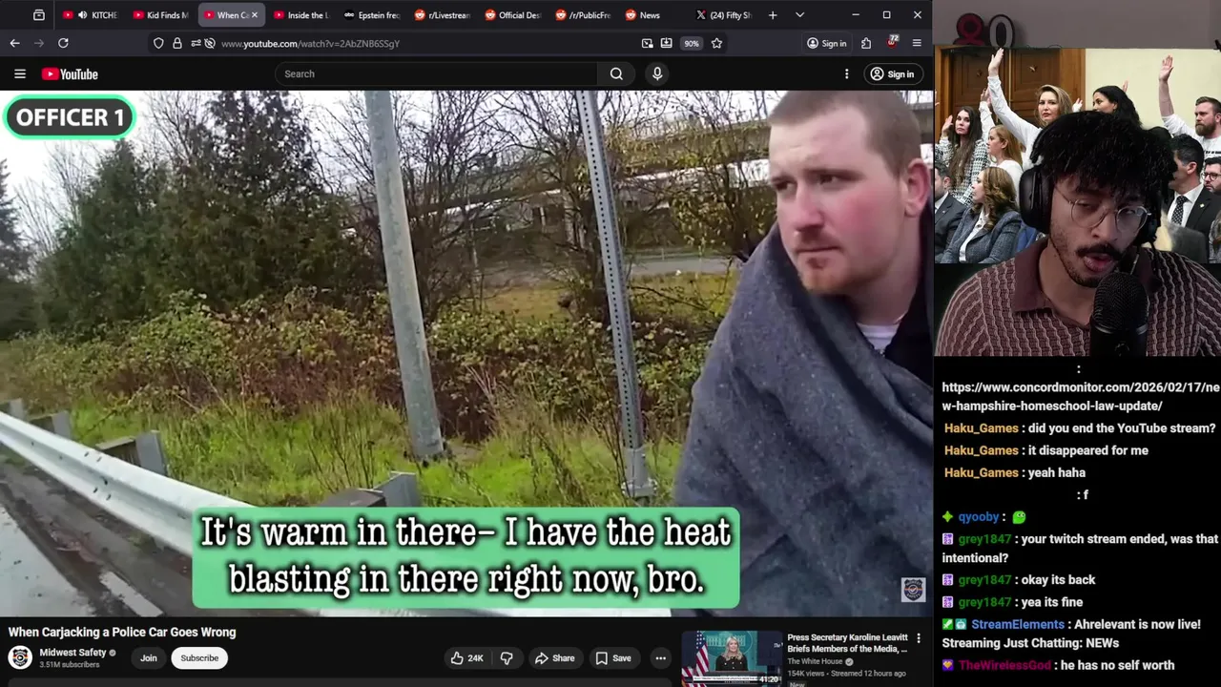Start voice search with microphone icon
This screenshot has width=1221, height=687.
pos(657,73)
